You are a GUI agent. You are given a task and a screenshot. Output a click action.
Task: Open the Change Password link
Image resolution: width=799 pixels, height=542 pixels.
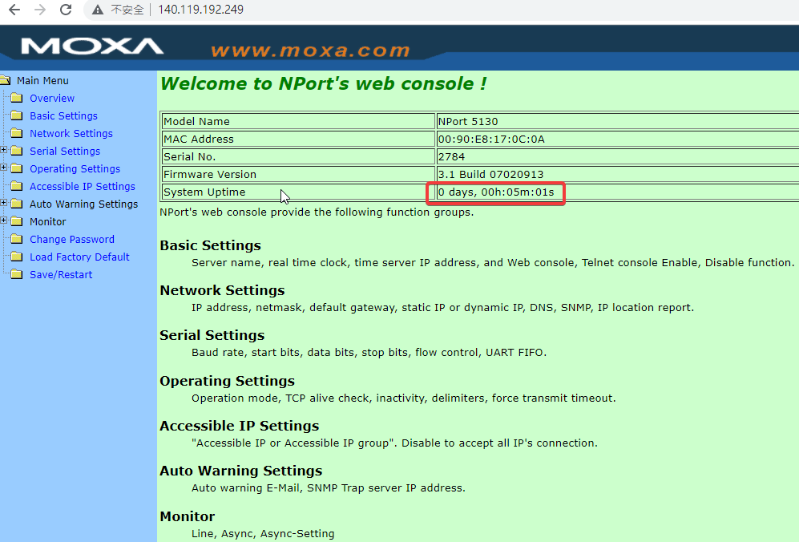[x=72, y=239]
